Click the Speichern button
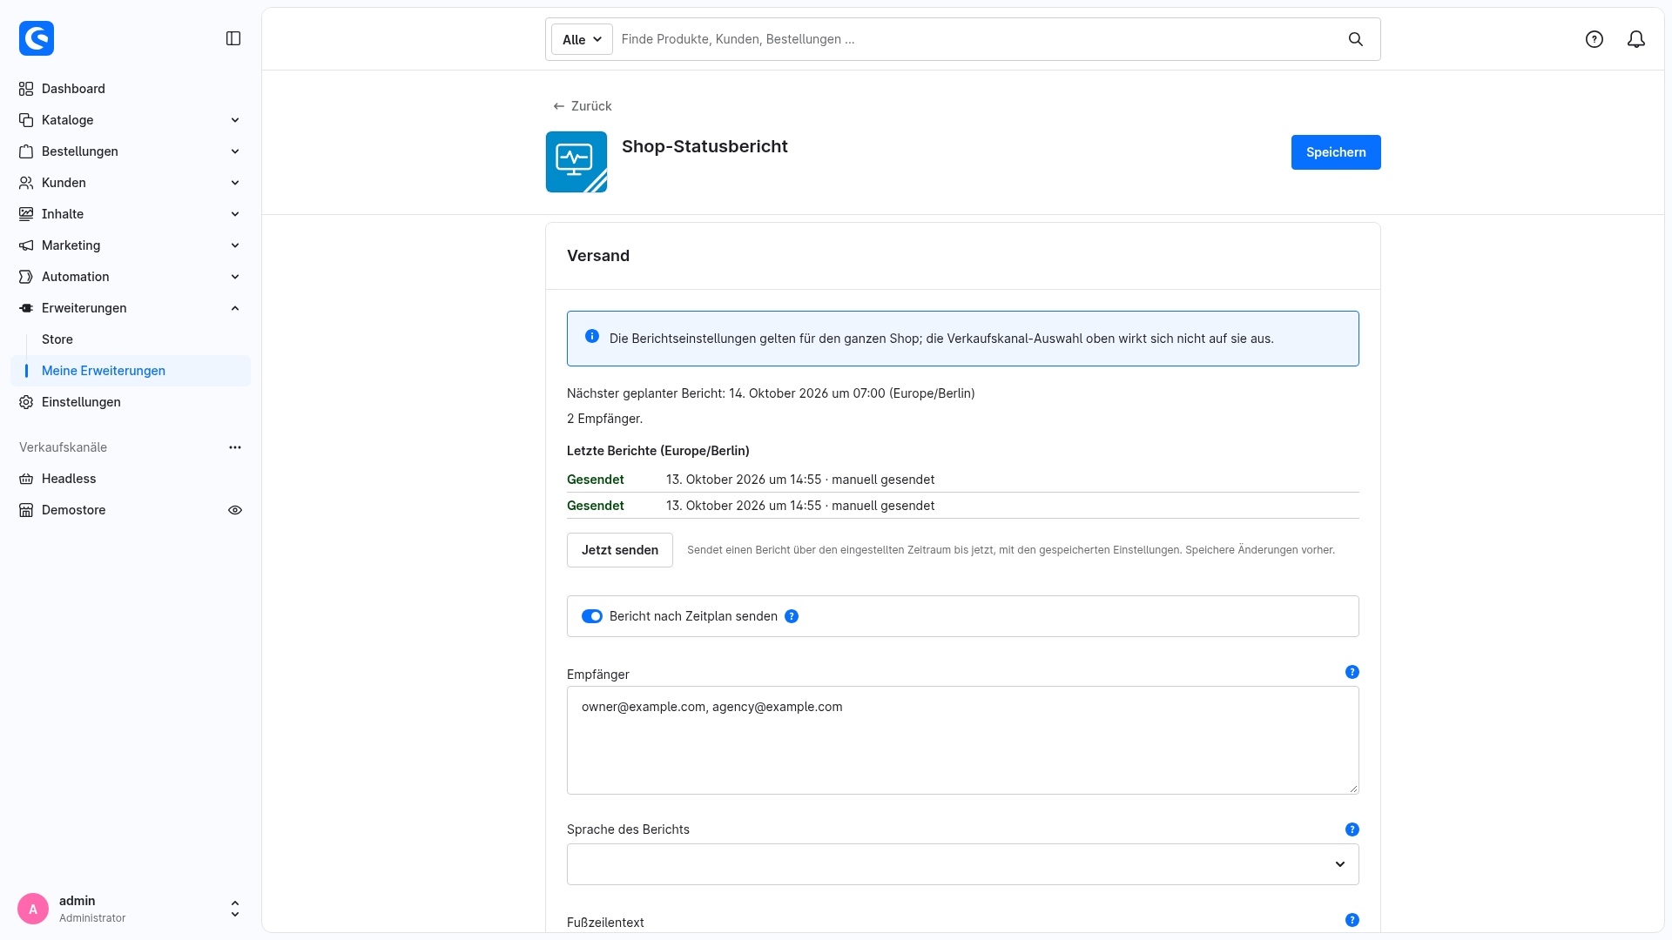 click(1335, 152)
